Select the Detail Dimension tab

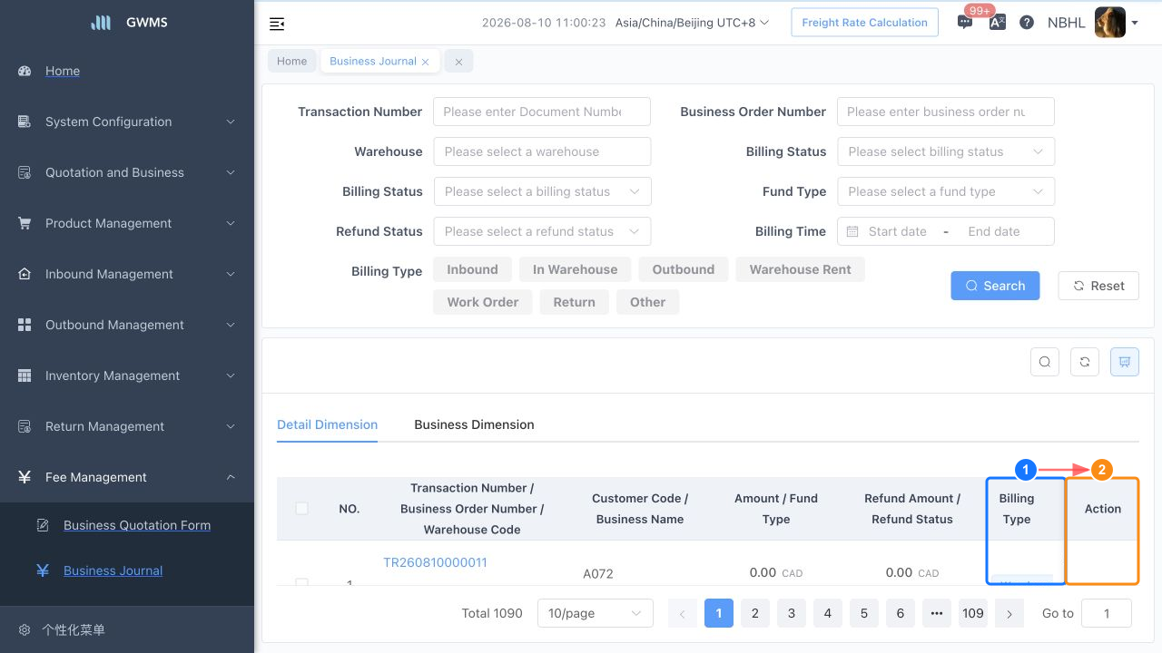(x=327, y=424)
